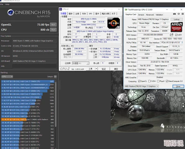
Task: Click the GPU-Z title bar icon
Action: click(x=126, y=10)
